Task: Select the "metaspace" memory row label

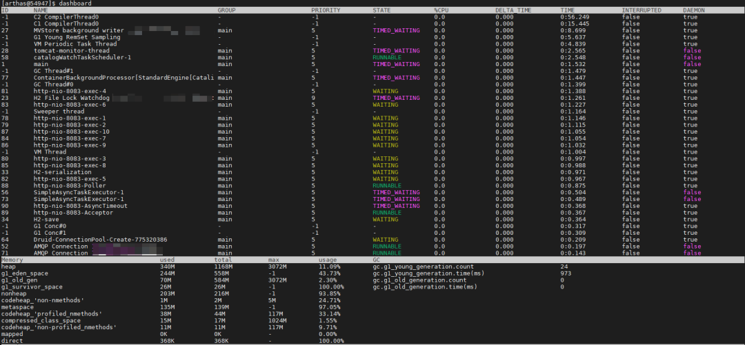Action: 17,307
